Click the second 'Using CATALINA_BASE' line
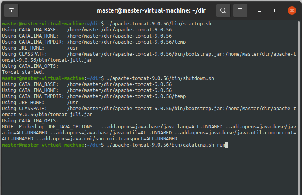This screenshot has width=302, height=195. click(87, 84)
